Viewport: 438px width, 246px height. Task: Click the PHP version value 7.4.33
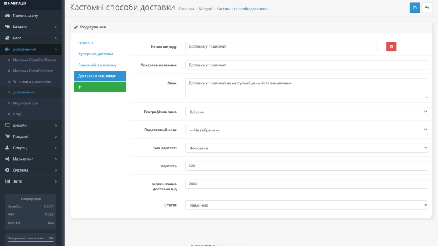(x=49, y=214)
